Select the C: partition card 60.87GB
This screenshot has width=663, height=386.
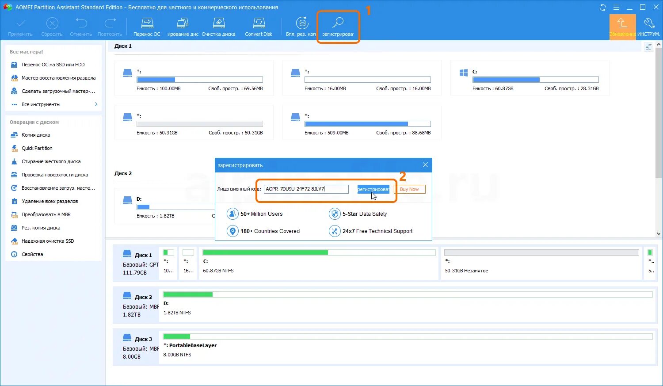tap(530, 78)
